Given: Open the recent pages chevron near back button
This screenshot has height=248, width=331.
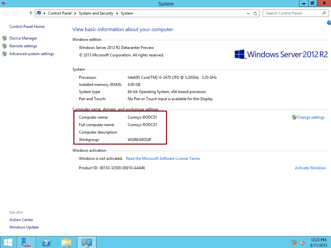Looking at the screenshot, I should pyautogui.click(x=23, y=13).
